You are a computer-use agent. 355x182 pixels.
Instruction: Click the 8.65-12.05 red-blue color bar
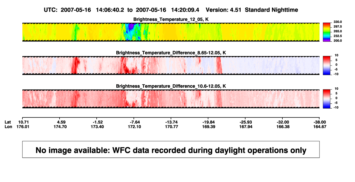pos(327,65)
